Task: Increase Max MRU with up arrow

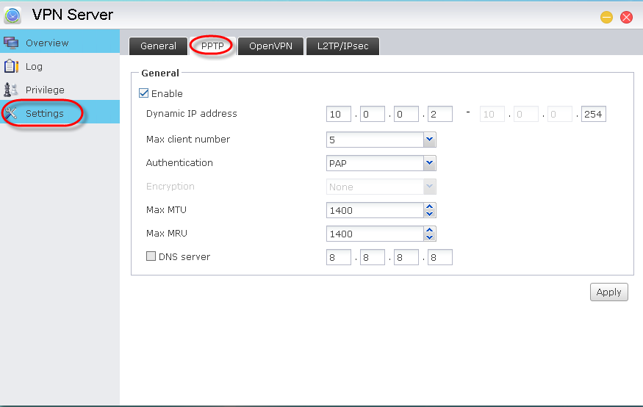Action: 429,230
